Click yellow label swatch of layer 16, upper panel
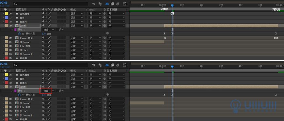This screenshot has width=284, height=121. point(7,14)
